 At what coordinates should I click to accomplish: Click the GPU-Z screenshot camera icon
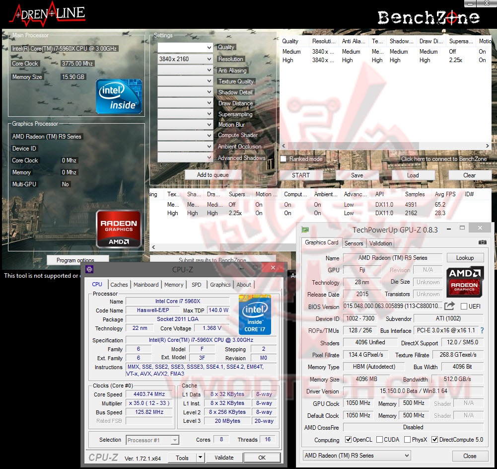click(x=482, y=242)
